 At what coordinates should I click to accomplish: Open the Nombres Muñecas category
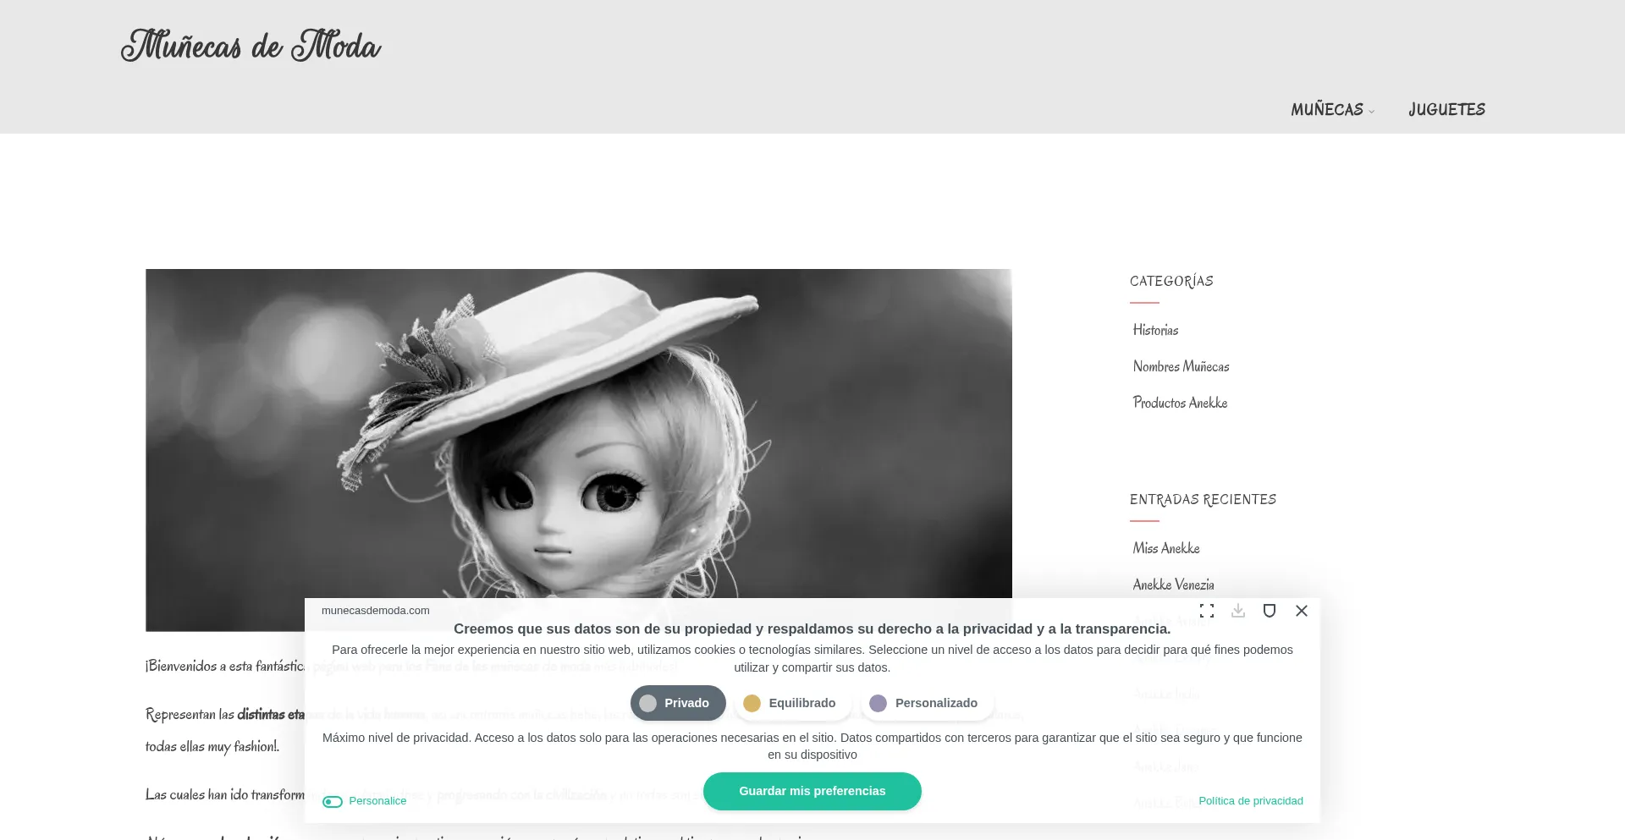tap(1181, 366)
